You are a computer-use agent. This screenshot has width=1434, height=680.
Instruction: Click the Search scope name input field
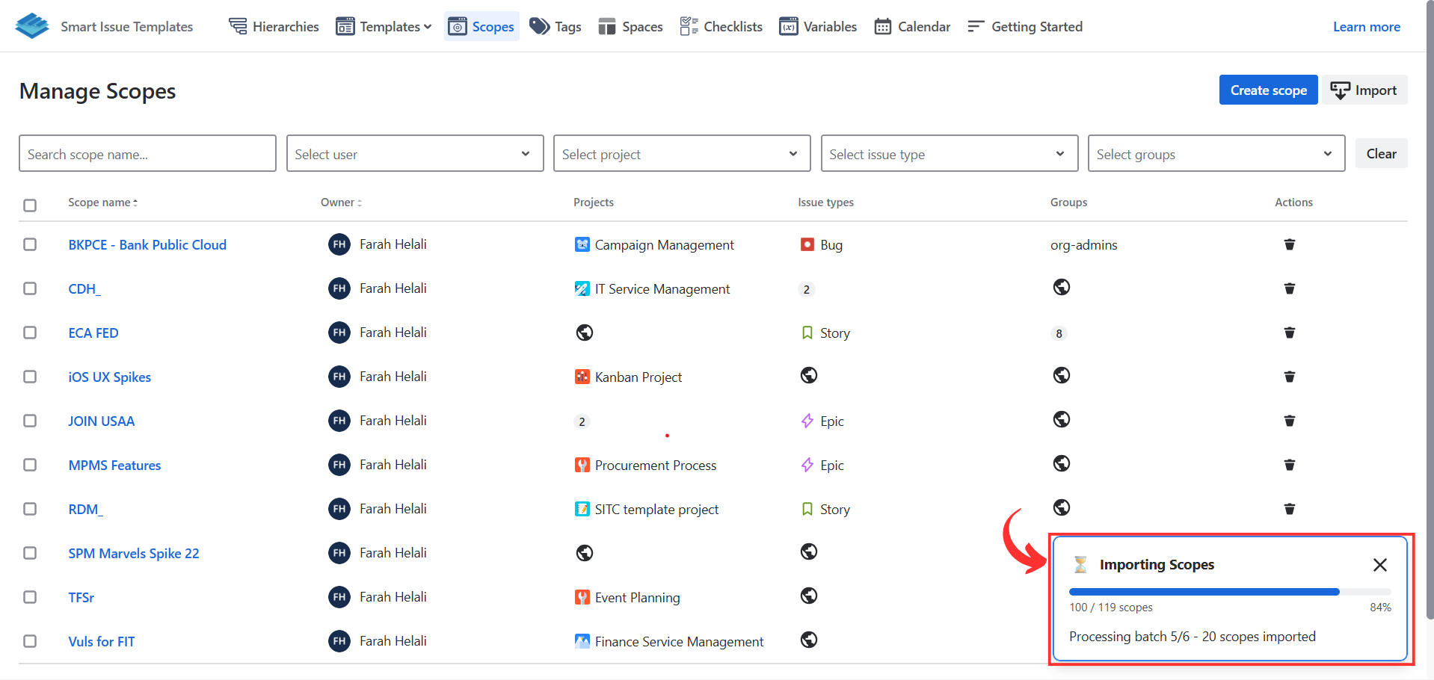pos(147,154)
